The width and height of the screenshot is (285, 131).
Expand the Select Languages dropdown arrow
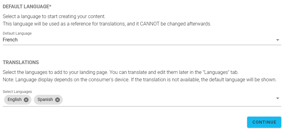tap(277, 98)
